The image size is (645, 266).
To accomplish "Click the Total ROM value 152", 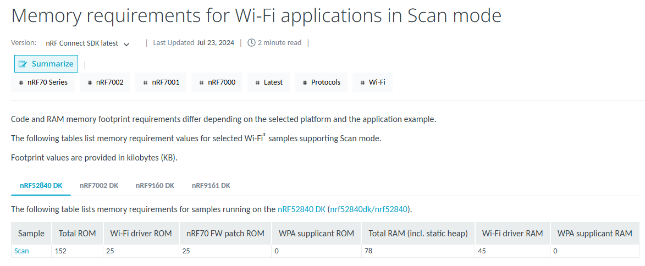I will [61, 251].
